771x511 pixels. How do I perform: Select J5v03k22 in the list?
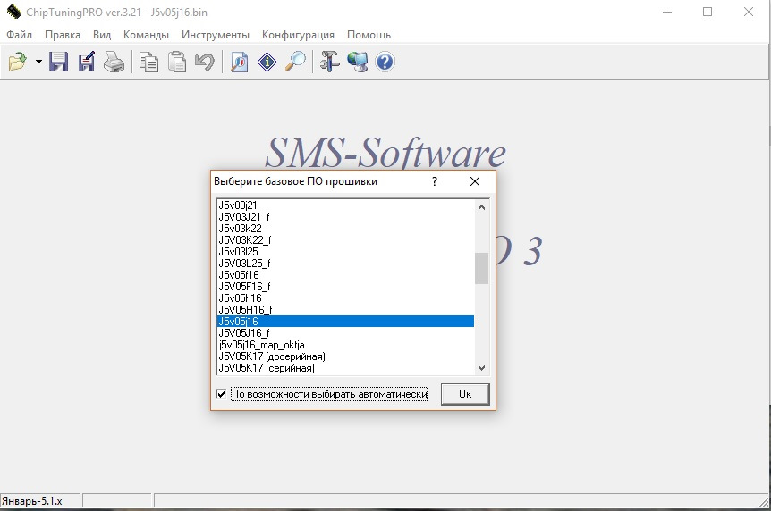point(345,229)
